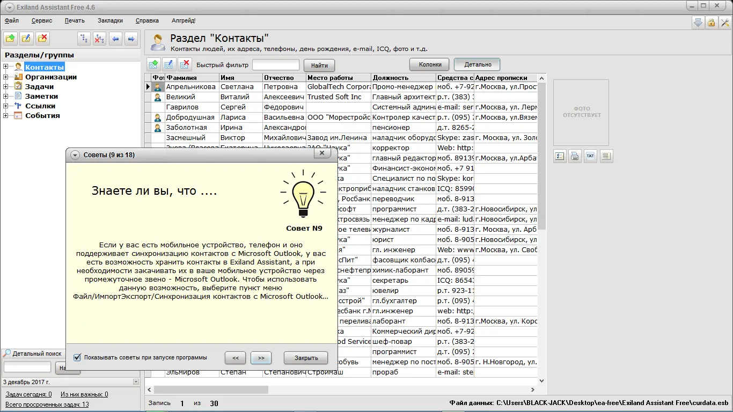Click the contact photo placeholder
The image size is (733, 412).
pos(581,113)
